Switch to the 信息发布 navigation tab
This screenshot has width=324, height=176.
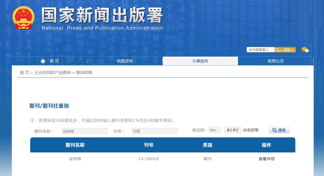[125, 61]
